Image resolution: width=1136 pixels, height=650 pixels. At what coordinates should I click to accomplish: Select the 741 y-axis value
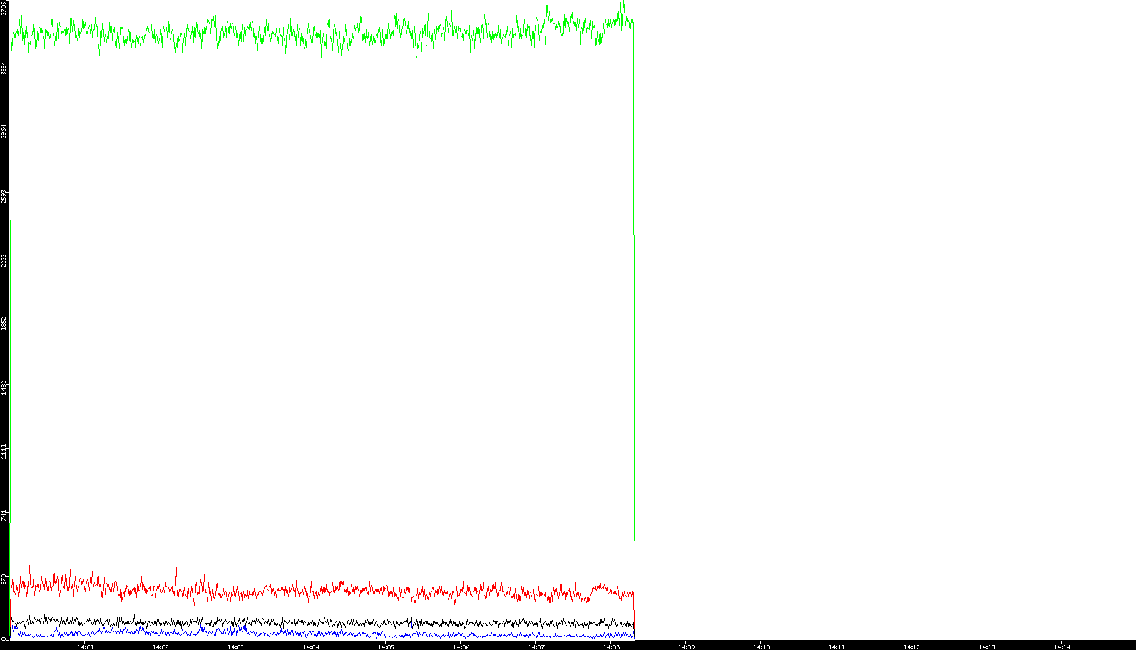pyautogui.click(x=4, y=515)
